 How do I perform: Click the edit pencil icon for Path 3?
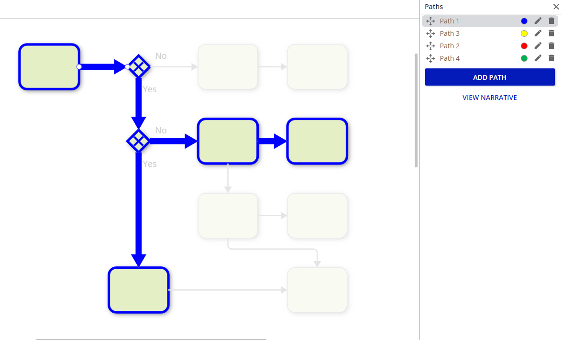[x=538, y=33]
